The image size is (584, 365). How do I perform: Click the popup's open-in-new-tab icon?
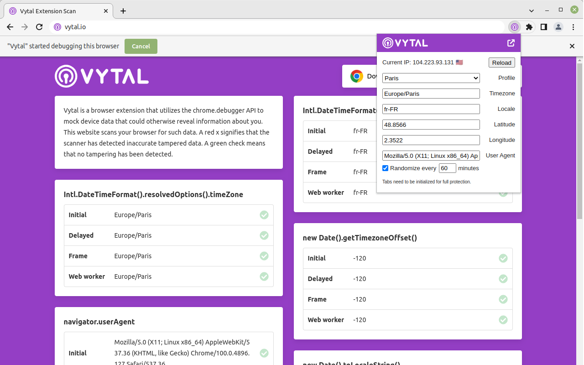(511, 43)
